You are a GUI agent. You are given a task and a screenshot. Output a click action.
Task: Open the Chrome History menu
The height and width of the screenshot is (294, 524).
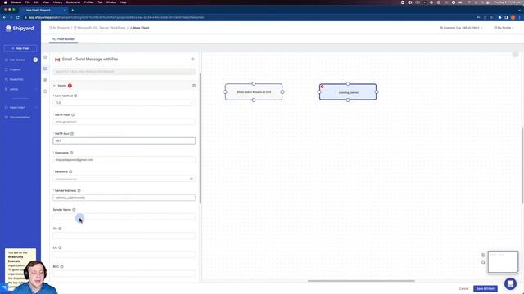57,2
